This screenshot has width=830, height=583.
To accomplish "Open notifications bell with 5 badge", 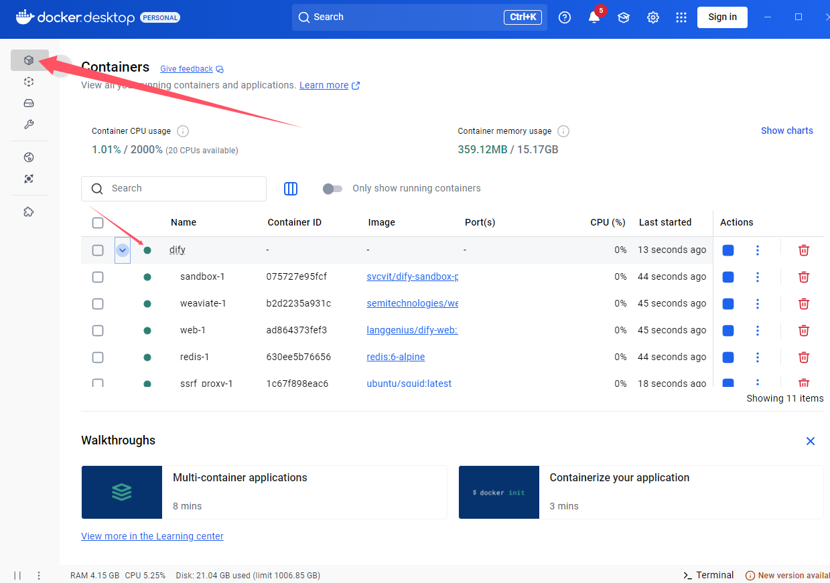I will [594, 17].
